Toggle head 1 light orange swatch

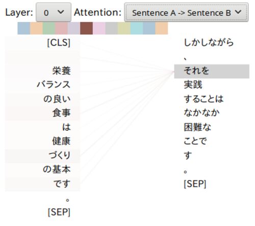tap(36, 28)
